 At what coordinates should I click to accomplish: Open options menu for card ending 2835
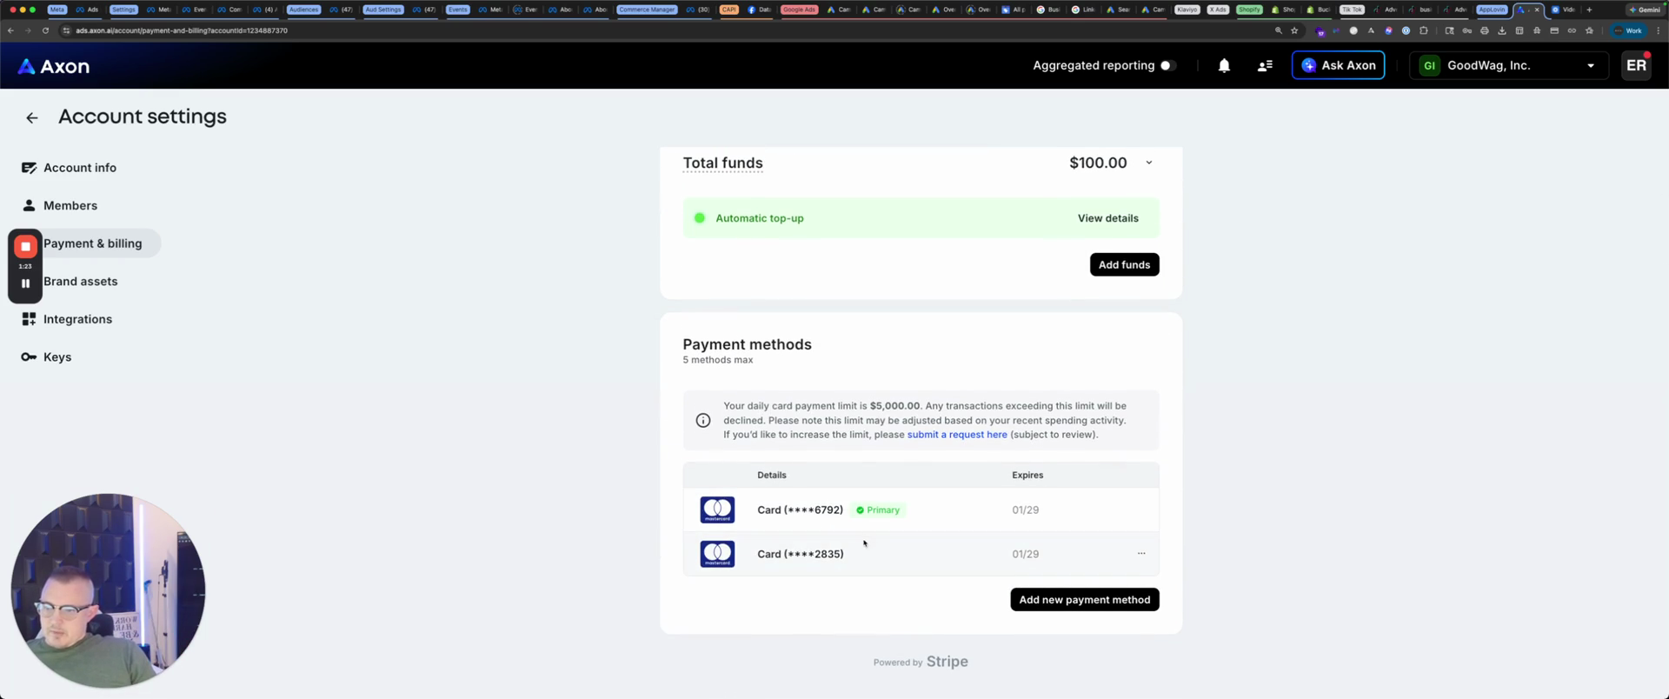[x=1141, y=554]
